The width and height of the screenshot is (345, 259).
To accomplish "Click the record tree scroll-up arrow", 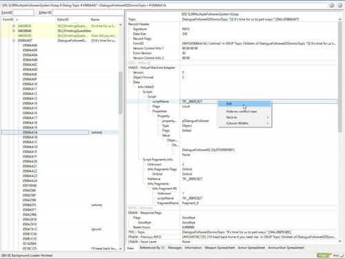I will (x=121, y=25).
